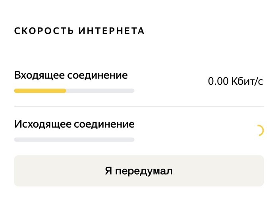Image resolution: width=278 pixels, height=206 pixels.
Task: Click the outgoing connection progress bar
Action: click(74, 140)
